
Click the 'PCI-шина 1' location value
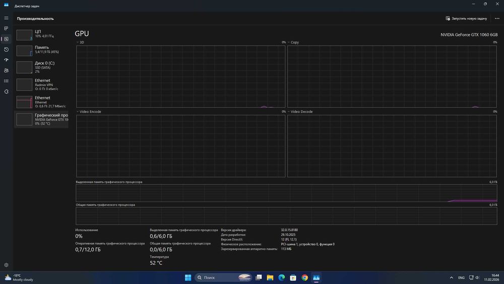pyautogui.click(x=307, y=244)
